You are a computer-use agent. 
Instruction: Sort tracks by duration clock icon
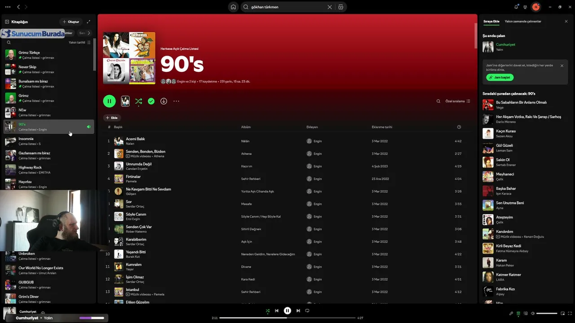459,127
